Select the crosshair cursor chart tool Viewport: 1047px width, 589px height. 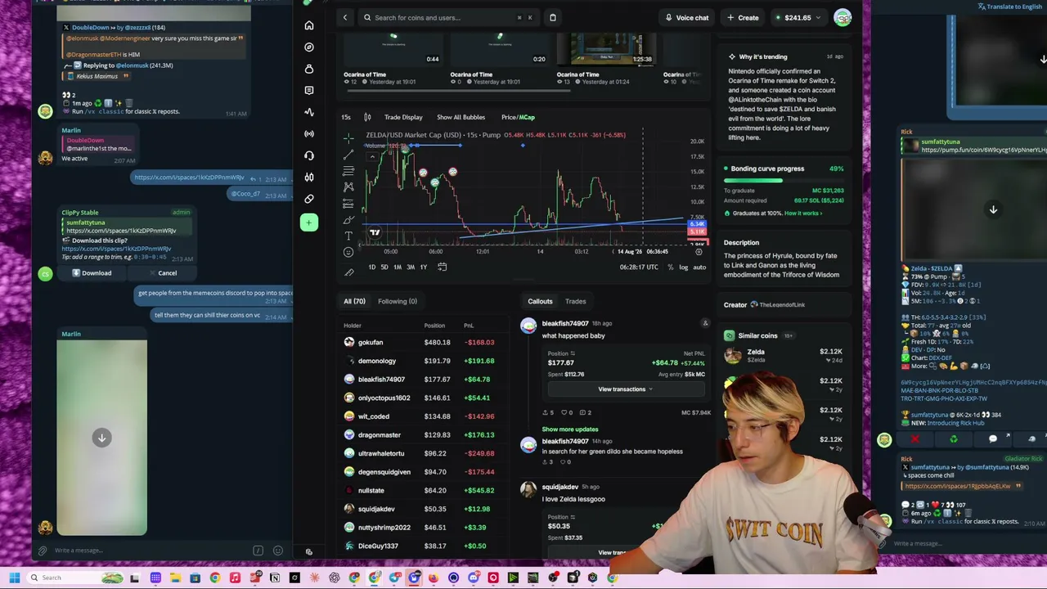pyautogui.click(x=348, y=137)
